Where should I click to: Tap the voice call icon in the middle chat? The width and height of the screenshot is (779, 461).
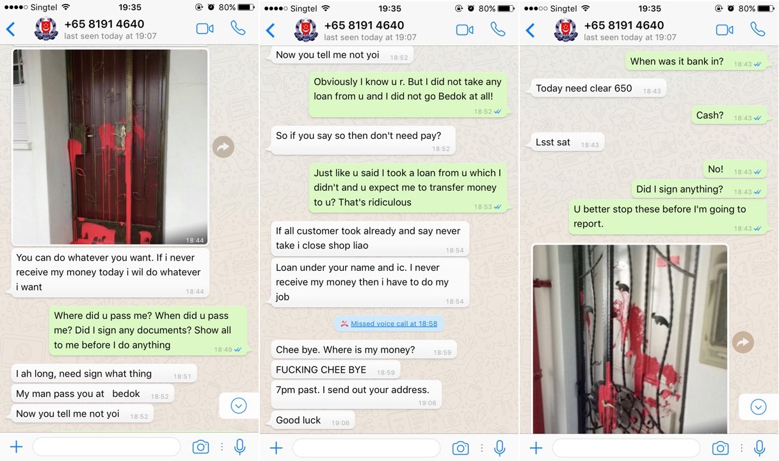pyautogui.click(x=497, y=29)
